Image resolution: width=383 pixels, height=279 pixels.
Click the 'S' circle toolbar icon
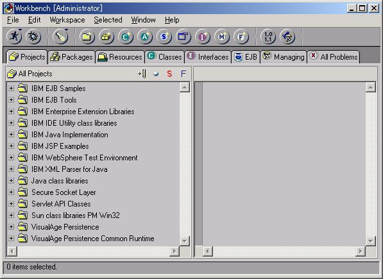pyautogui.click(x=164, y=37)
